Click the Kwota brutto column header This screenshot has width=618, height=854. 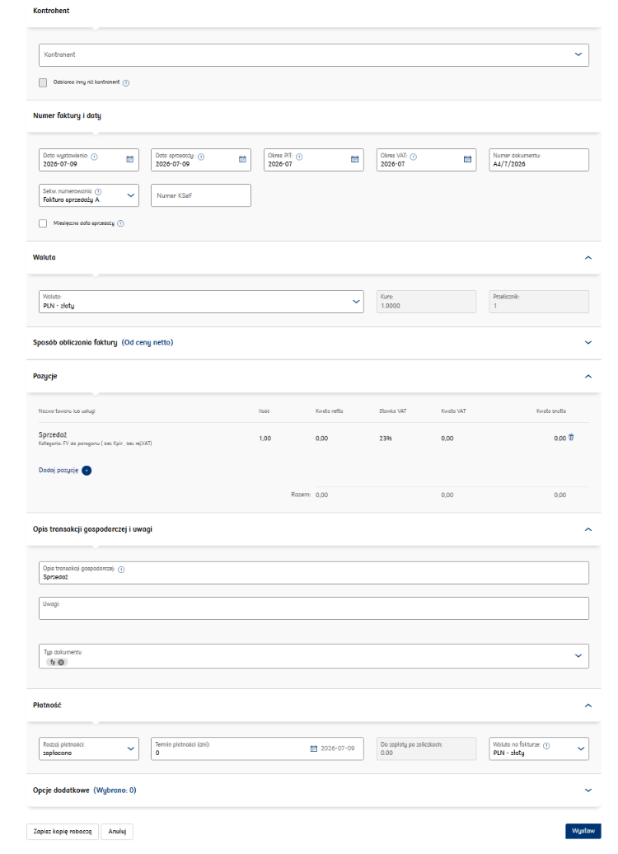click(551, 411)
